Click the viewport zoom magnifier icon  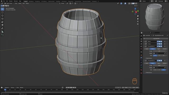(138, 16)
